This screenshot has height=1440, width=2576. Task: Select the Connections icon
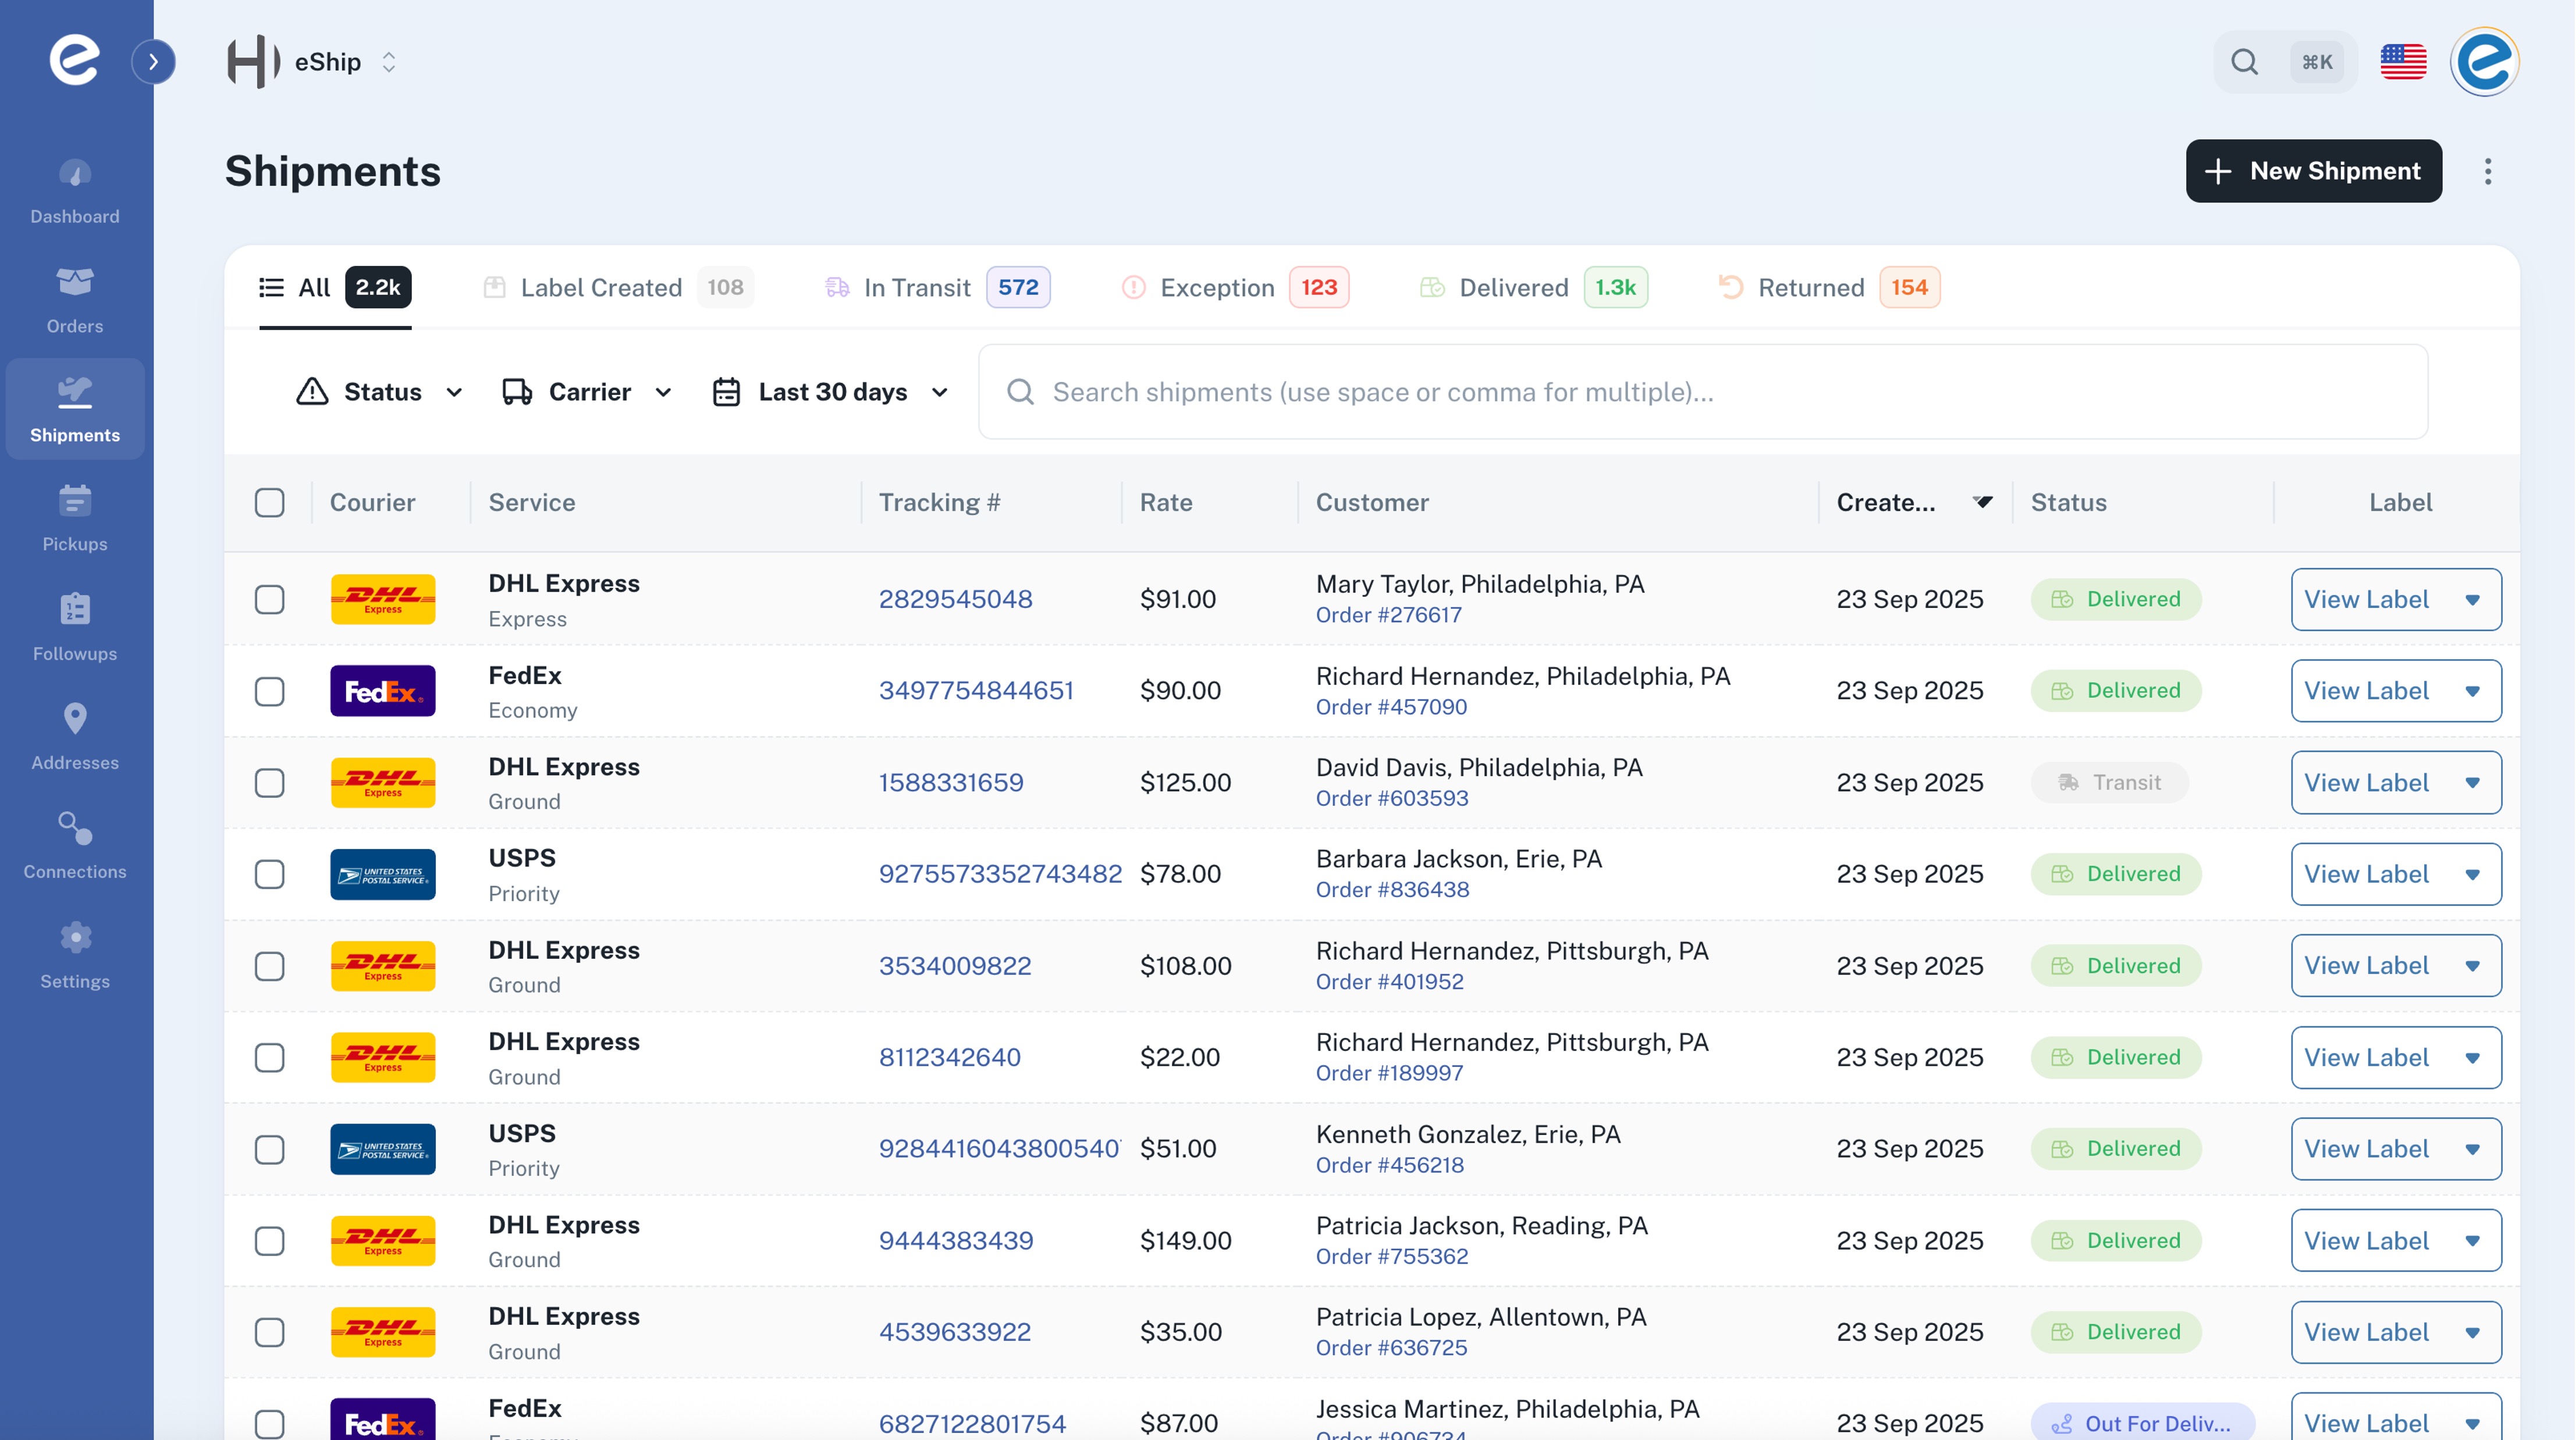pos(74,845)
